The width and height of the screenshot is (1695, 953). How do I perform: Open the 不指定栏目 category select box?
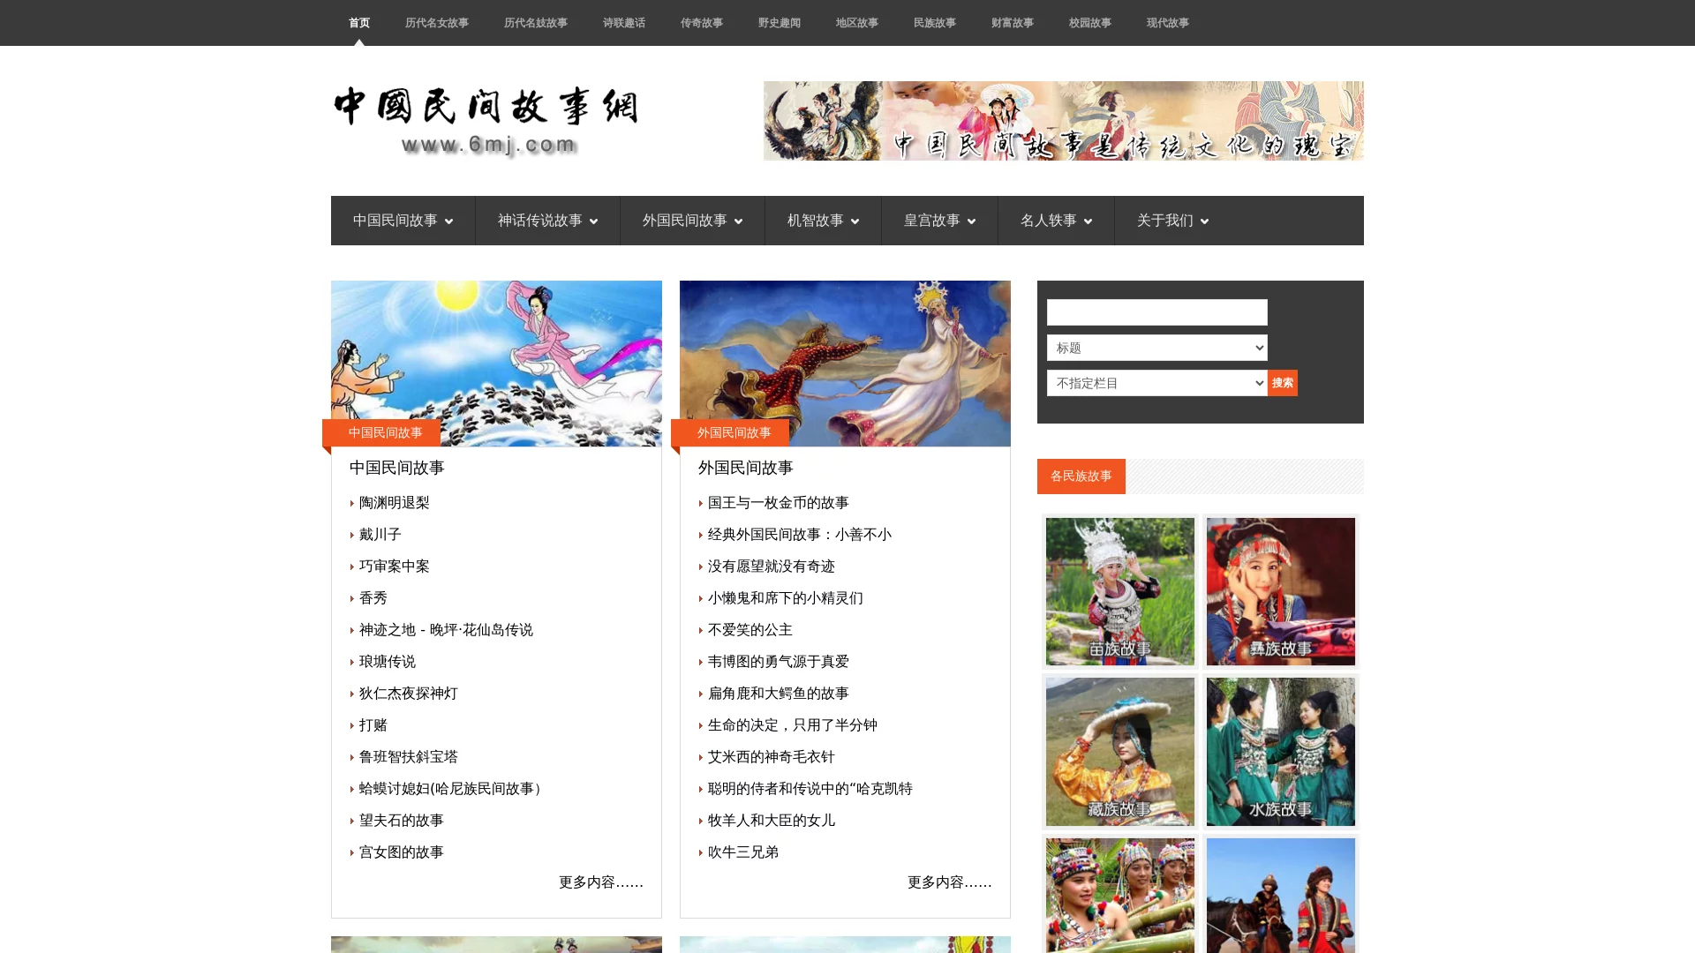1156,383
